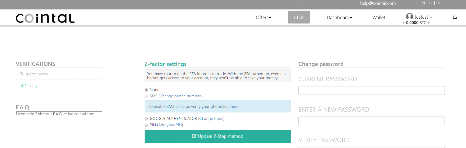The height and width of the screenshot is (148, 466).
Task: Click the Add your PIN link
Action: (x=170, y=125)
